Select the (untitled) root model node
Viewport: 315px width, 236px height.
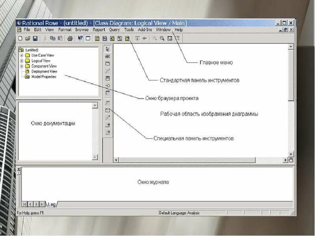click(32, 50)
